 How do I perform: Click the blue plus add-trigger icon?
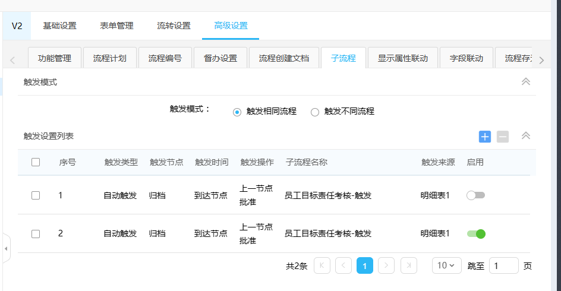(485, 137)
